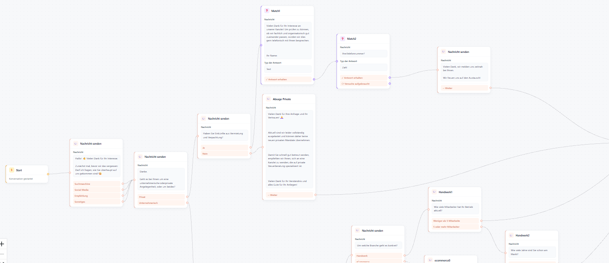This screenshot has height=263, width=609.
Task: Click bubble icon of Branche question node
Action: click(358, 230)
